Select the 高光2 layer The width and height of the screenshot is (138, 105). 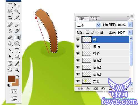(x=102, y=67)
